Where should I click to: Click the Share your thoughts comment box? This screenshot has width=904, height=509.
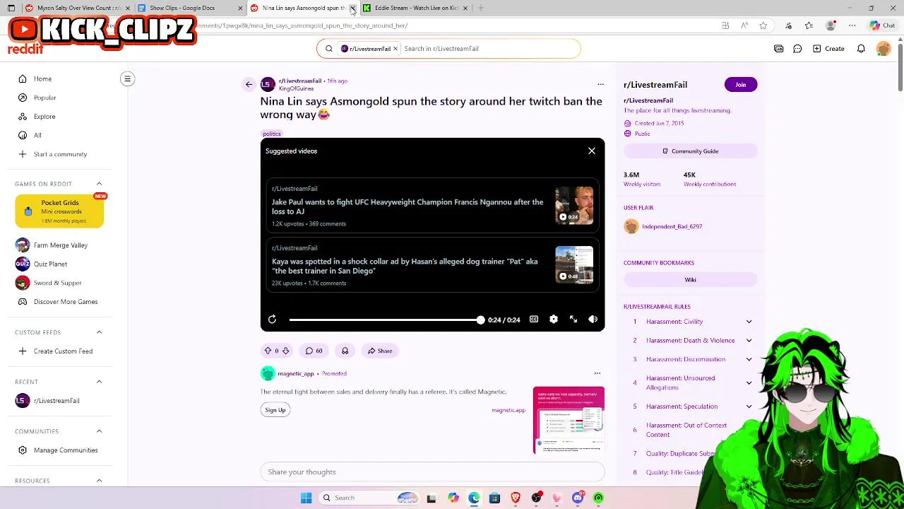[x=432, y=472]
